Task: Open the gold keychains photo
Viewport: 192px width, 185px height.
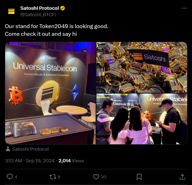Action: [142, 67]
